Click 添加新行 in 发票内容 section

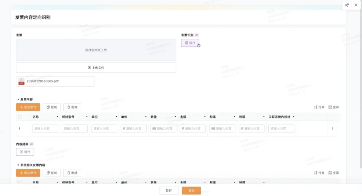[x=28, y=107]
